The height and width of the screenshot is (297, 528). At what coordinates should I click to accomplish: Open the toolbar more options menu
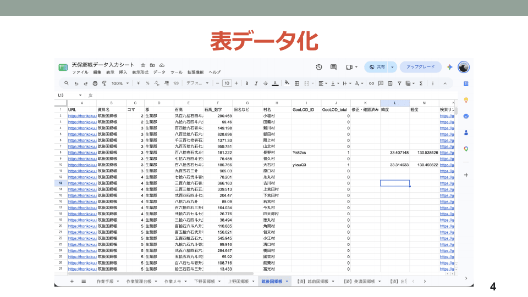(433, 83)
